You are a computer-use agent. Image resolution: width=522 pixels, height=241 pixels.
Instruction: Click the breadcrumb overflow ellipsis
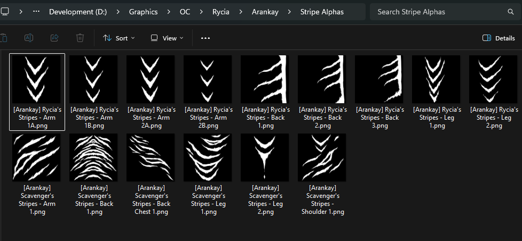[36, 12]
